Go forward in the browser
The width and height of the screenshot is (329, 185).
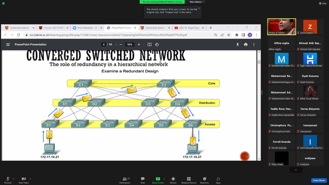click(12, 35)
